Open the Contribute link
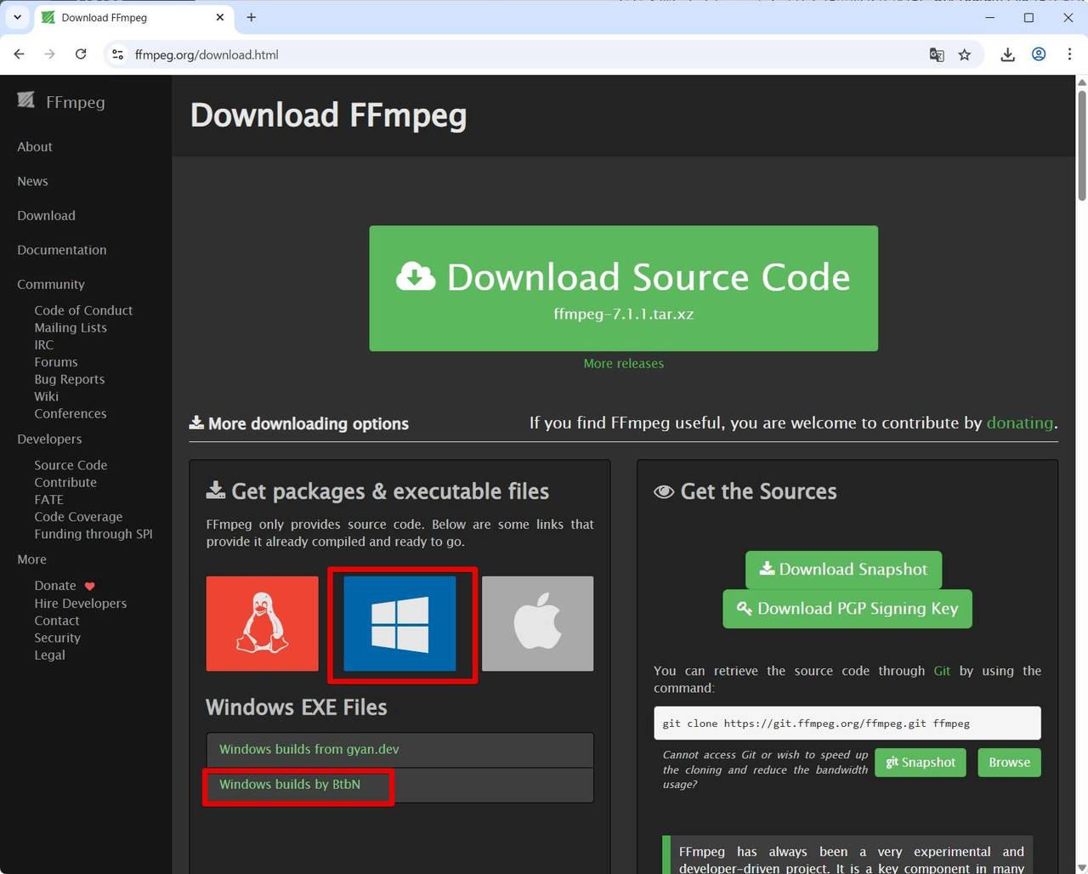 [x=65, y=482]
